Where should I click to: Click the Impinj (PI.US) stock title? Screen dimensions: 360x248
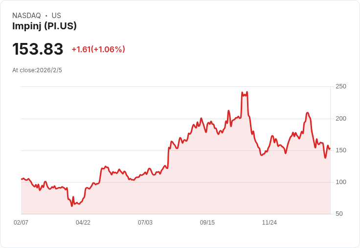pyautogui.click(x=45, y=26)
